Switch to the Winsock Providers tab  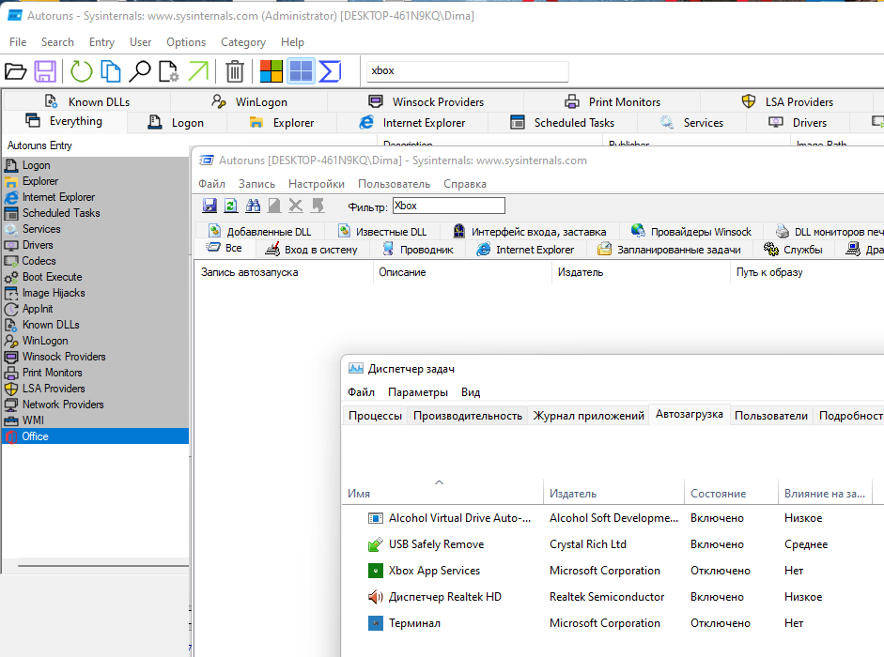pyautogui.click(x=426, y=102)
